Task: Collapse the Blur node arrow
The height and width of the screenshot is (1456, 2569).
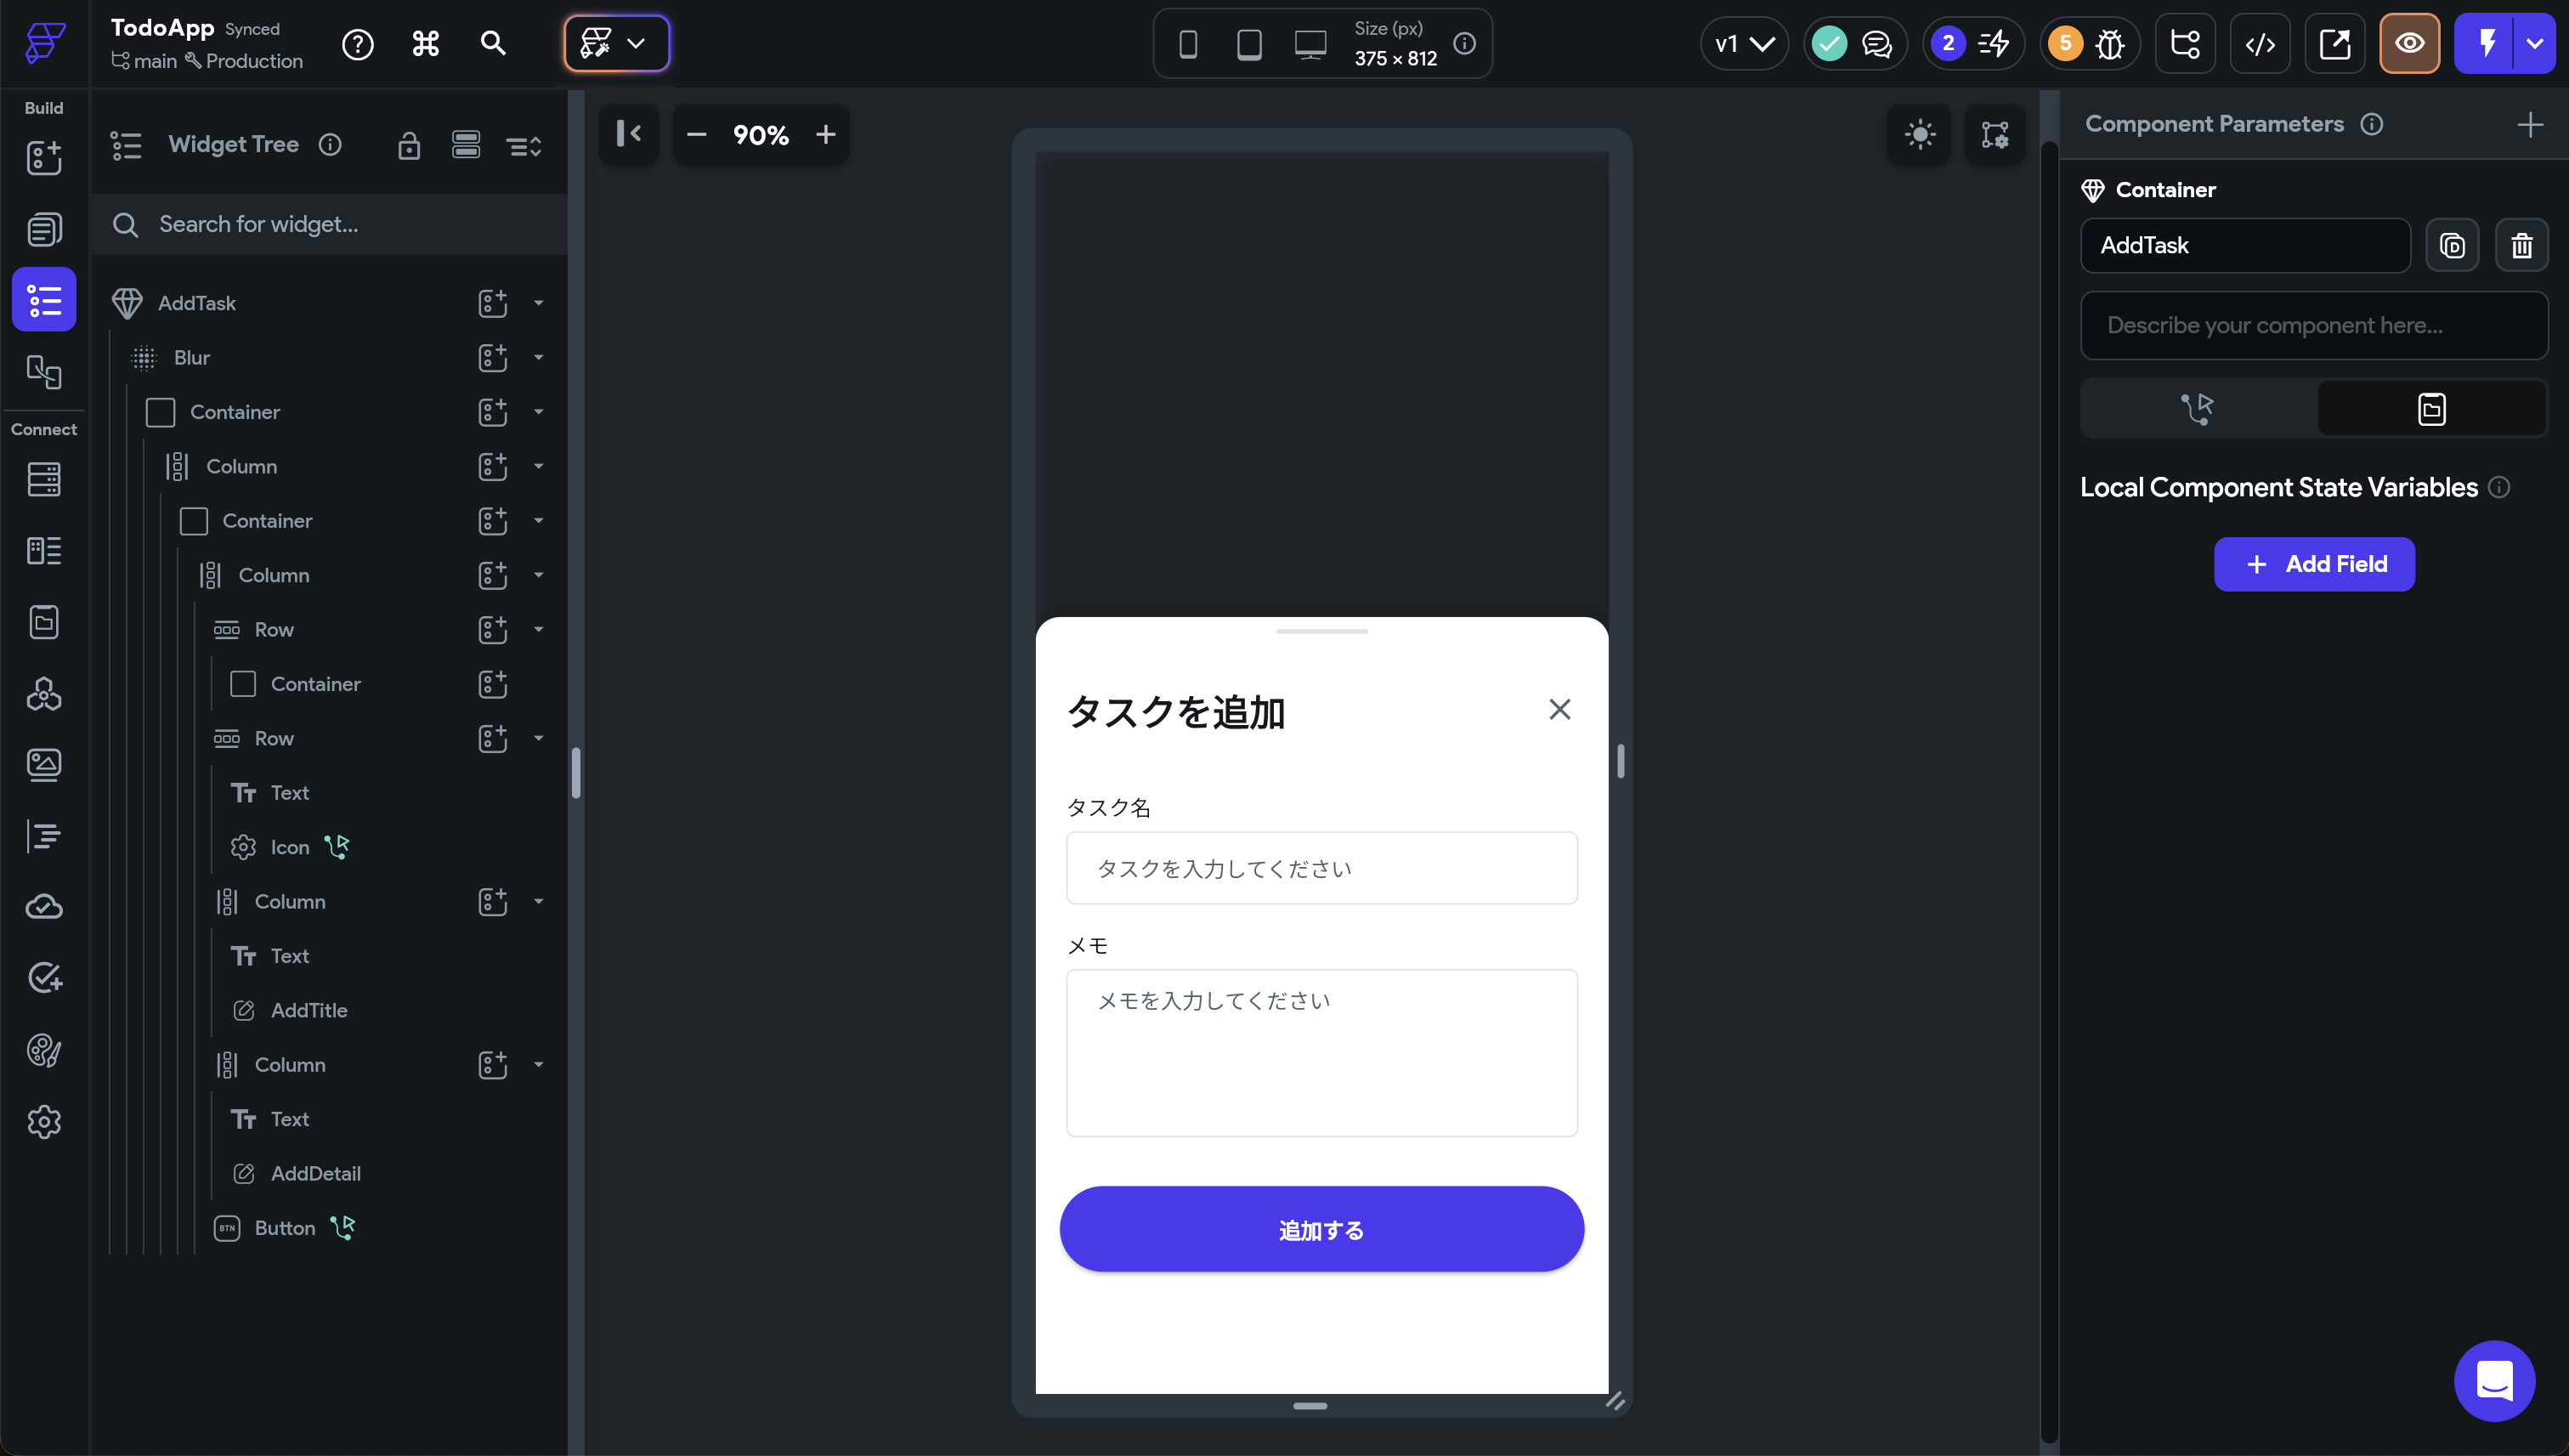Action: point(539,357)
